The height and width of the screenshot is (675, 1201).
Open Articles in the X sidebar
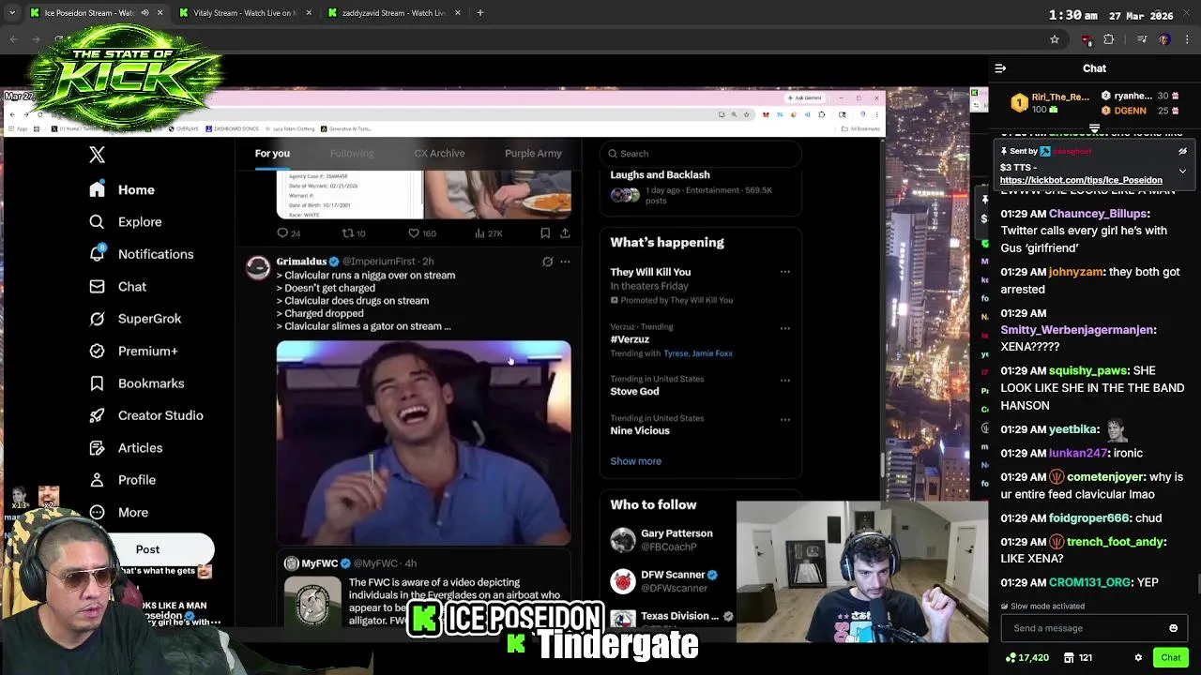126,448
